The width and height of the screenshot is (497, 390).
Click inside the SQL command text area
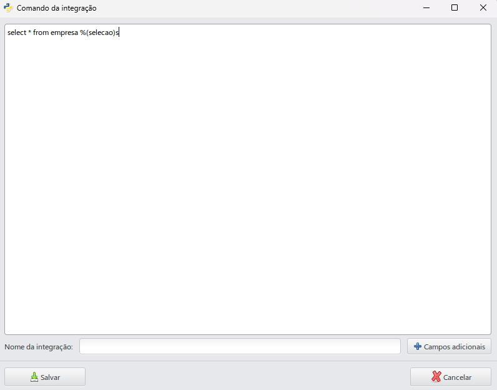point(248,179)
